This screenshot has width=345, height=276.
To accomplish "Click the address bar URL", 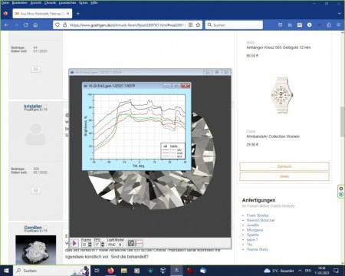I will (127, 25).
